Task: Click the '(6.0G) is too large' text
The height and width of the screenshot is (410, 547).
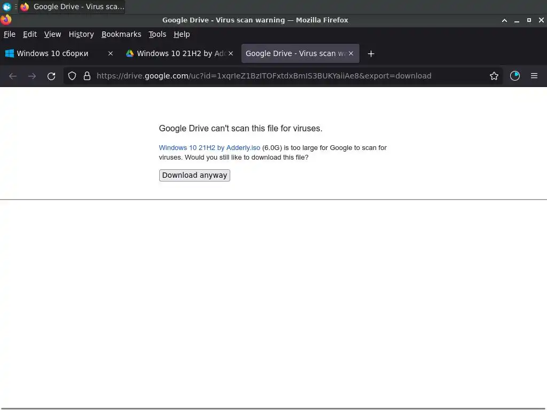Action: [x=291, y=148]
